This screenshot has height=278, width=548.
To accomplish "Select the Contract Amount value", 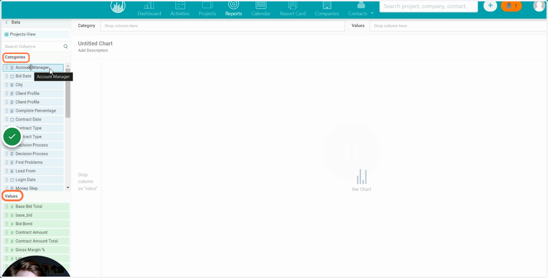I will click(x=36, y=233).
